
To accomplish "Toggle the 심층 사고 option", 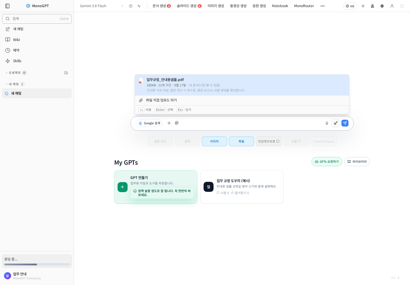I will pyautogui.click(x=160, y=141).
